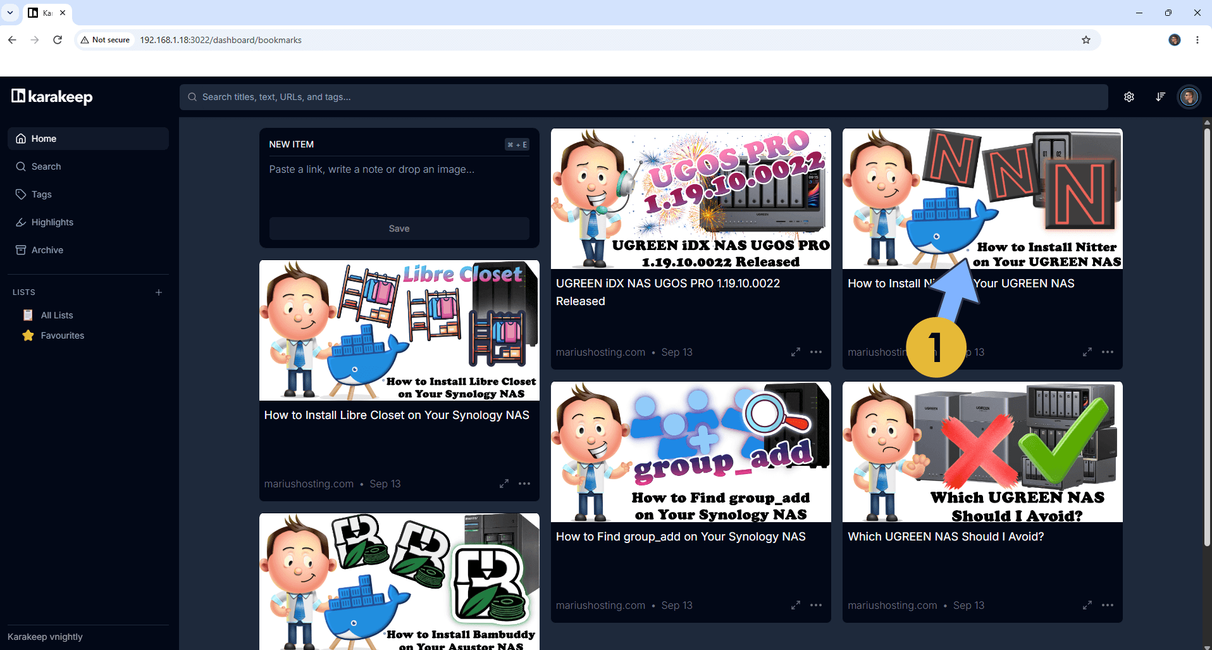Open options for UGOS PRO bookmark
The width and height of the screenshot is (1212, 650).
pyautogui.click(x=816, y=352)
